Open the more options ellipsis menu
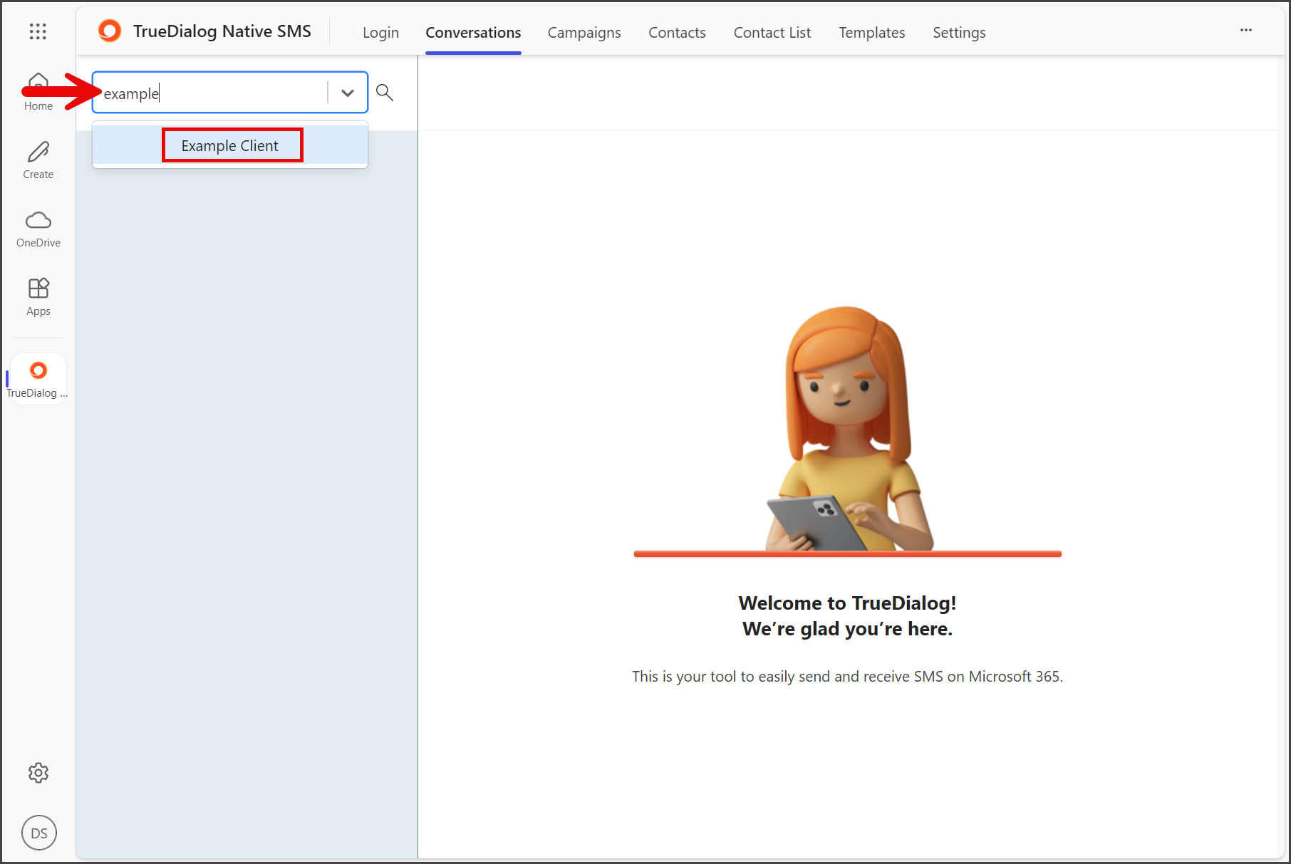This screenshot has width=1291, height=864. [1246, 30]
